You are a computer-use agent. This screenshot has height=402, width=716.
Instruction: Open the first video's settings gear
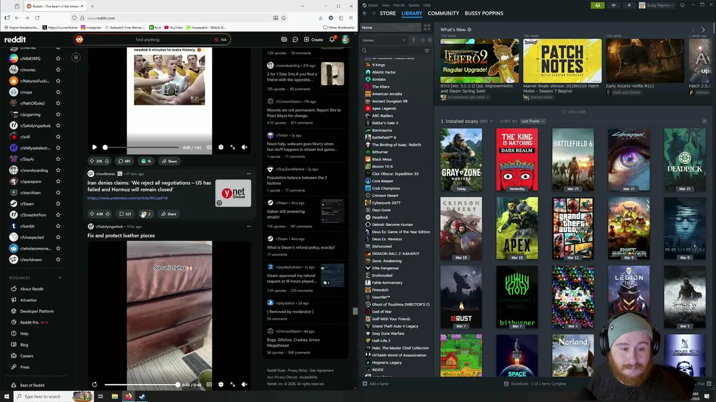[220, 147]
